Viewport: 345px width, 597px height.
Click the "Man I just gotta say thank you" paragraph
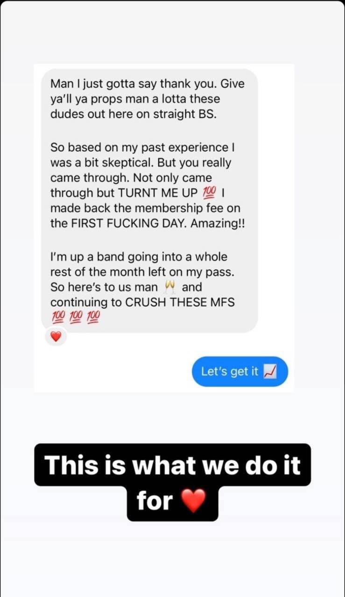coord(148,99)
